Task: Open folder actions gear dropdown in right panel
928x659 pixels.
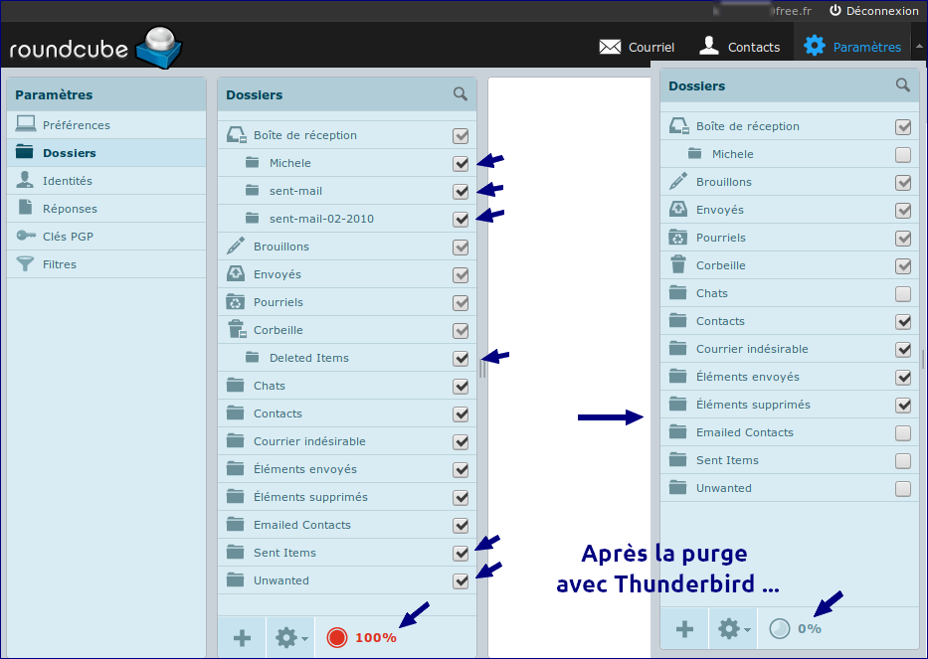Action: (x=734, y=628)
